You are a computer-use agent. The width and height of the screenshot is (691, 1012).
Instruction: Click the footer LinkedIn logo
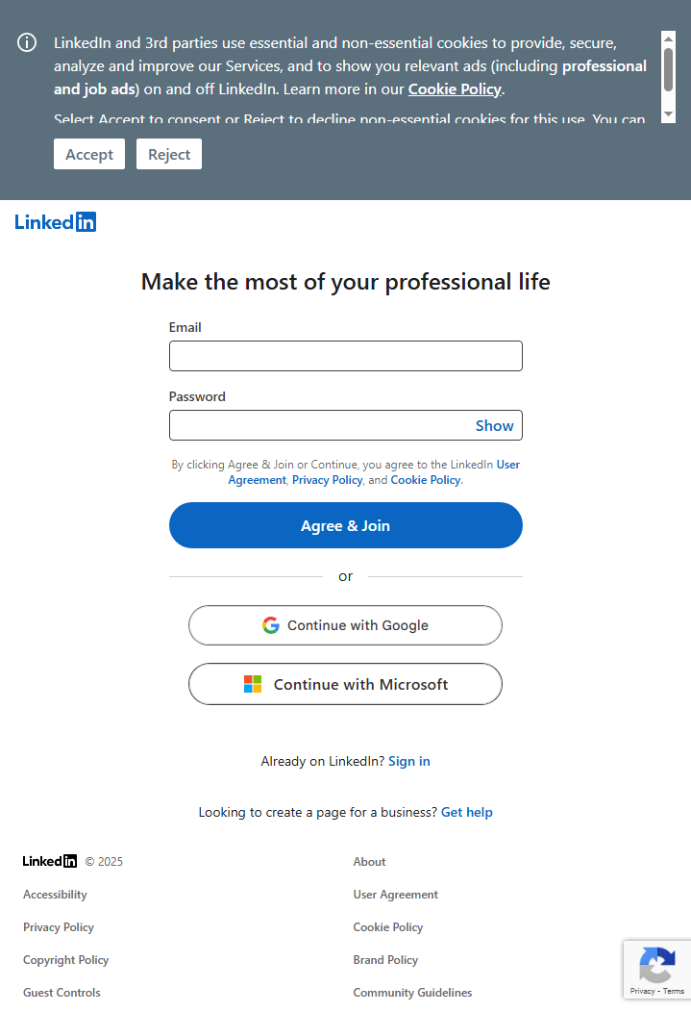click(x=50, y=861)
